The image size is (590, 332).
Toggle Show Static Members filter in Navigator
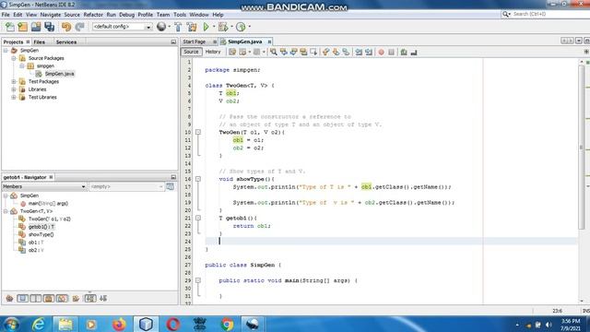[x=36, y=299]
